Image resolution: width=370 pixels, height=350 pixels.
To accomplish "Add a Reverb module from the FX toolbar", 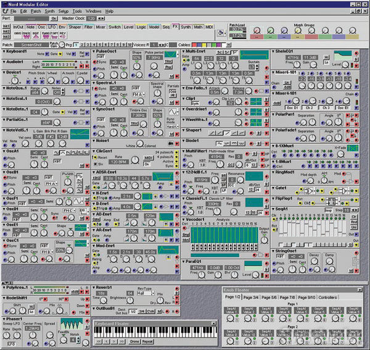I will (x=62, y=35).
